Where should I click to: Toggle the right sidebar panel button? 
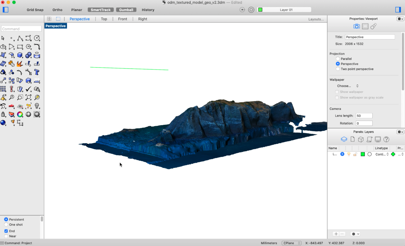(398, 9)
